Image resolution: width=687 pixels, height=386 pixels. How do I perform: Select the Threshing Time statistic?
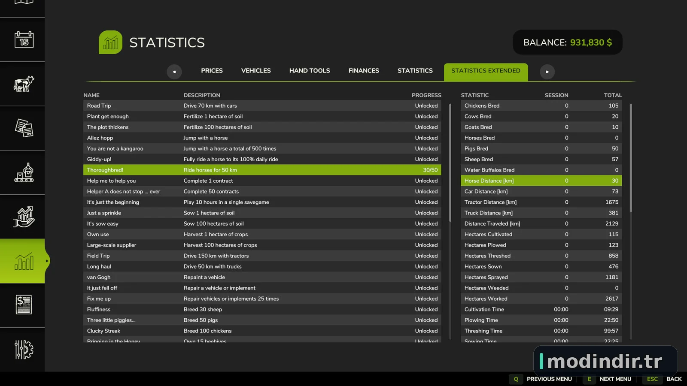coord(541,331)
